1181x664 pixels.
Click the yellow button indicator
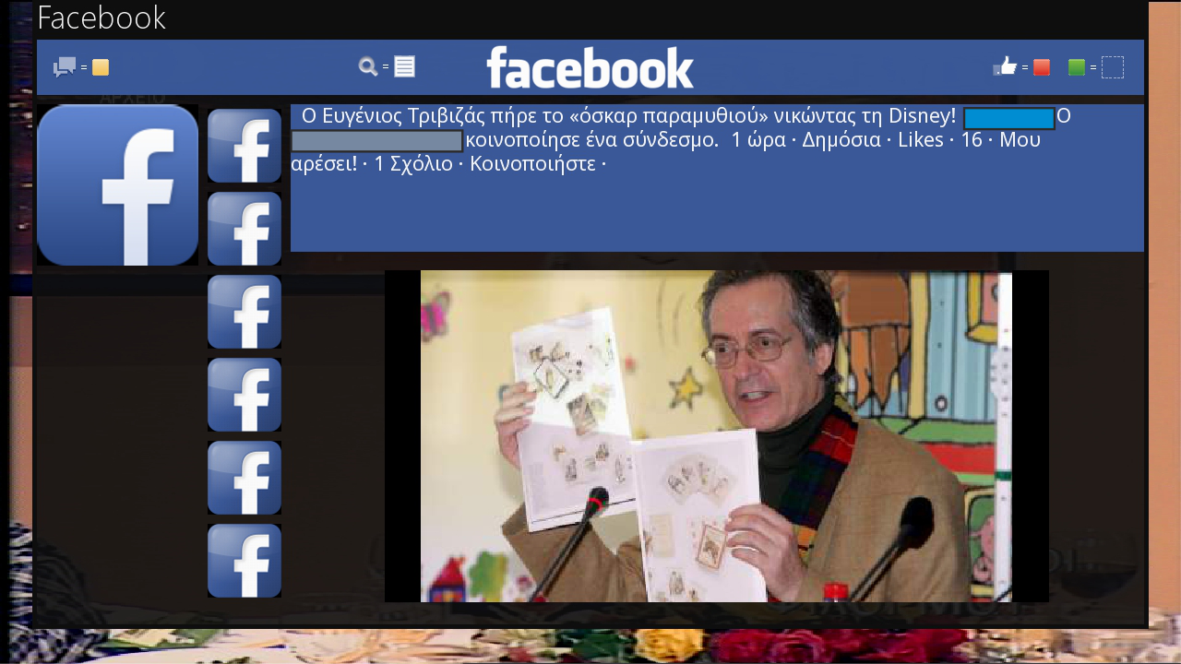(101, 67)
